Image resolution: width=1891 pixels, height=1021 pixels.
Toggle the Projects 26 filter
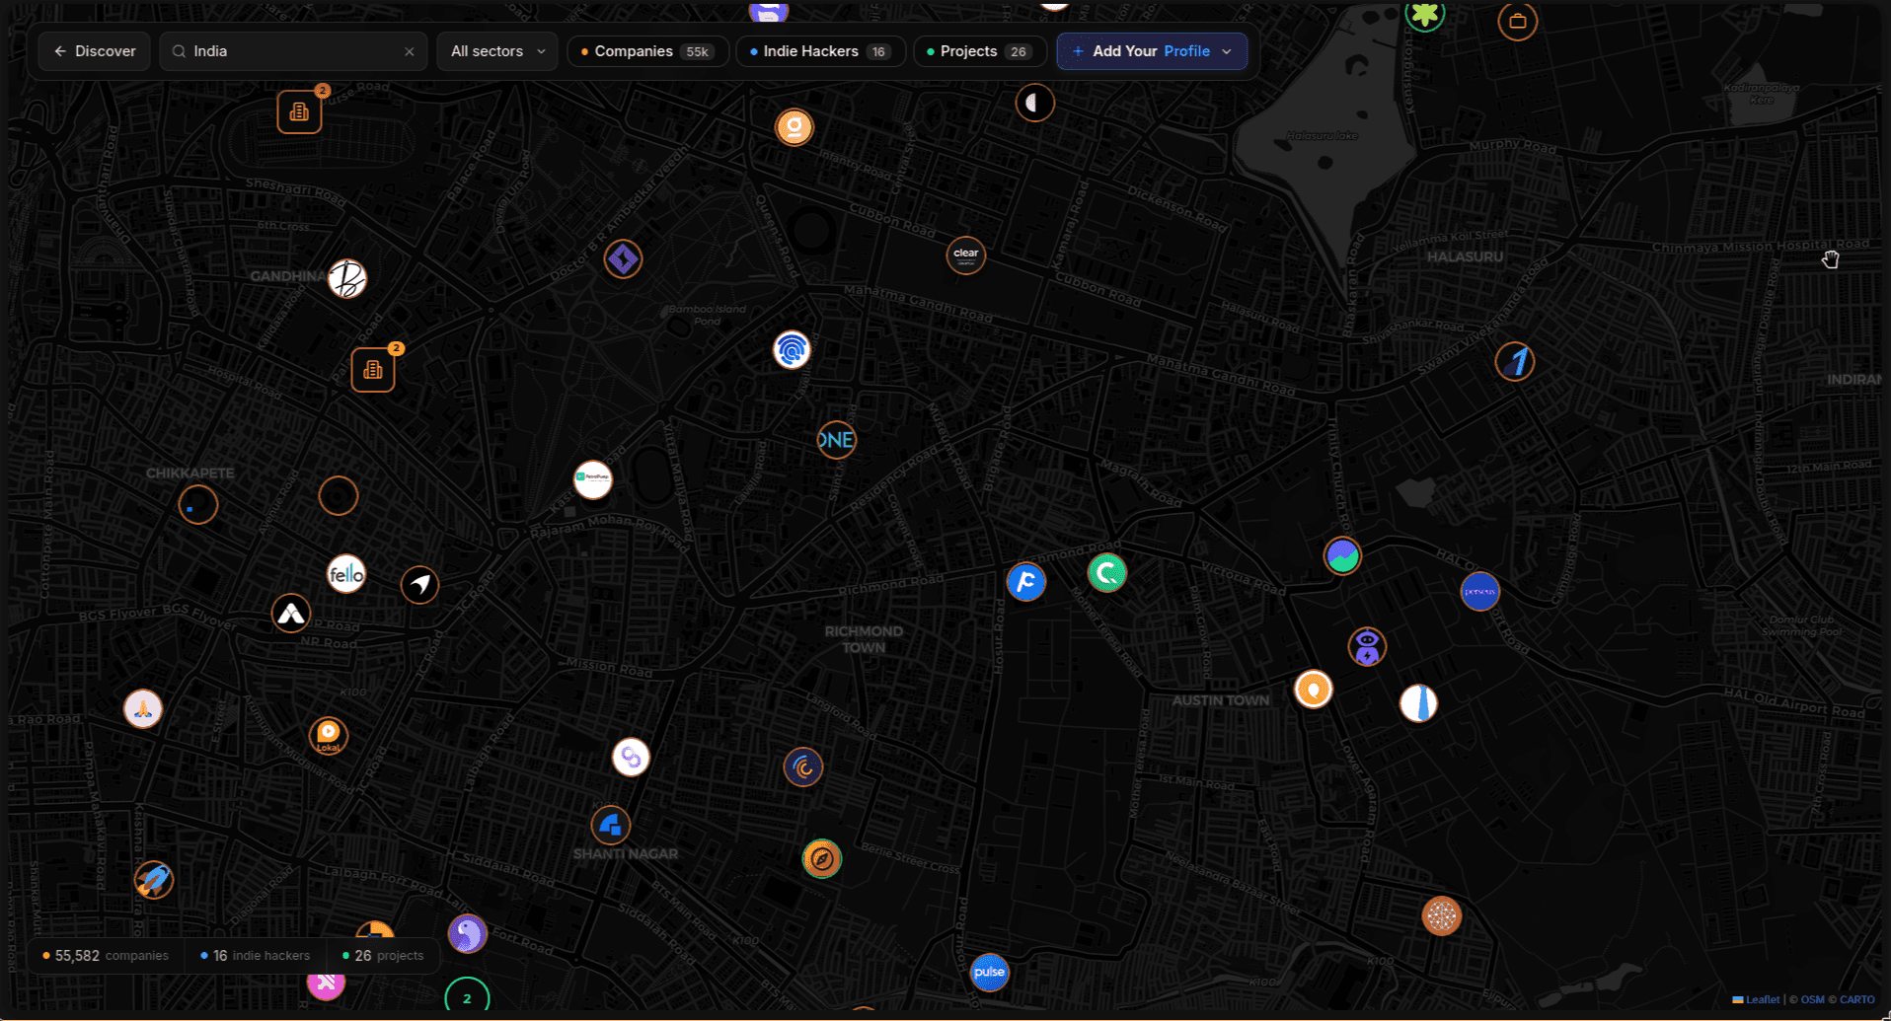[x=980, y=51]
